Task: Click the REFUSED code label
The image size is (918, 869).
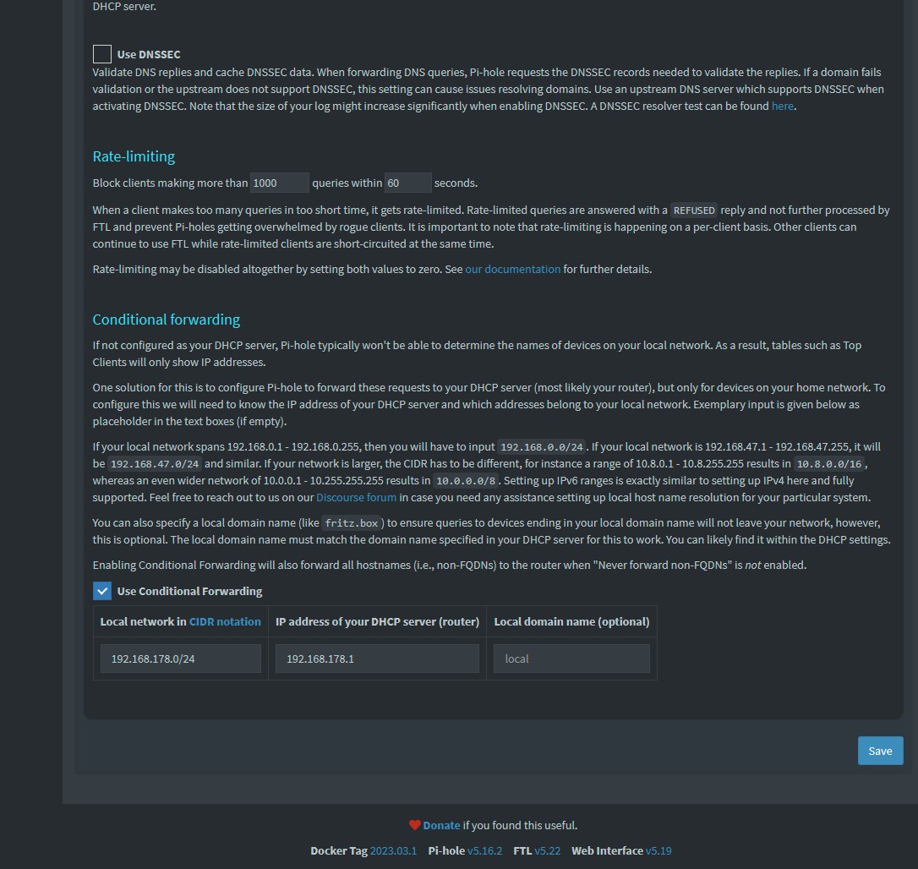Action: (x=694, y=210)
